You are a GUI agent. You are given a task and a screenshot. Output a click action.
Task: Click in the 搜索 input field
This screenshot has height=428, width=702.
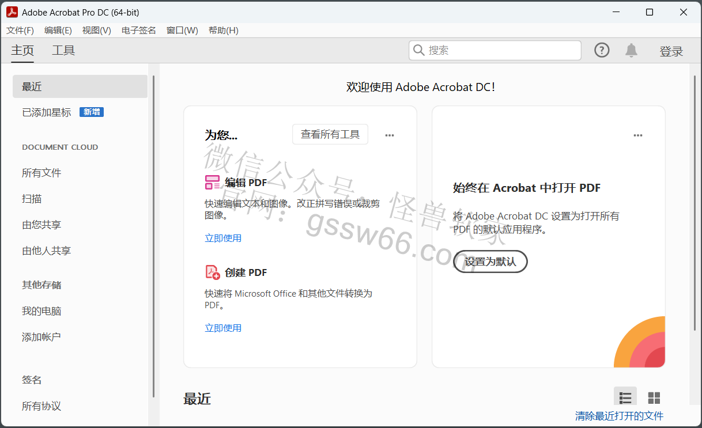pos(495,51)
